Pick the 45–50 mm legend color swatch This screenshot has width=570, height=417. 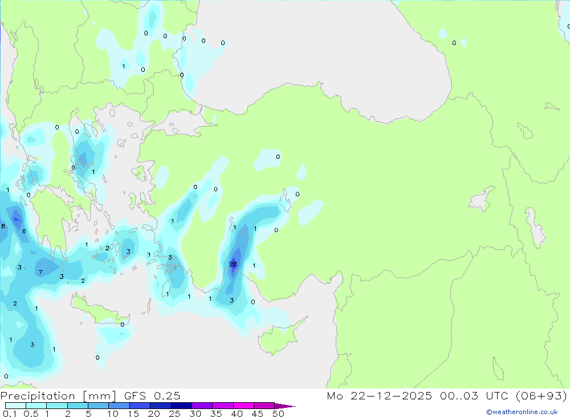pos(264,406)
